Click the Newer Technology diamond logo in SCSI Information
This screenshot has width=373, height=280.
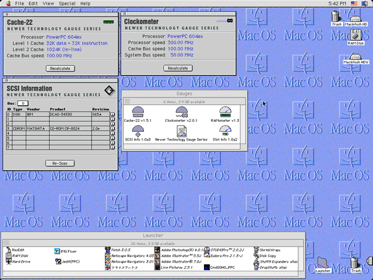pos(109,90)
